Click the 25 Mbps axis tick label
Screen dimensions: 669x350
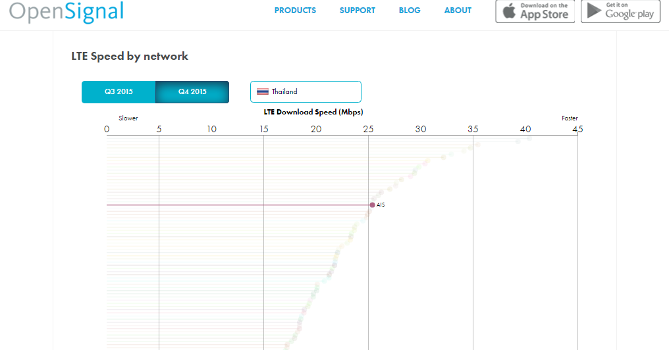(x=368, y=129)
